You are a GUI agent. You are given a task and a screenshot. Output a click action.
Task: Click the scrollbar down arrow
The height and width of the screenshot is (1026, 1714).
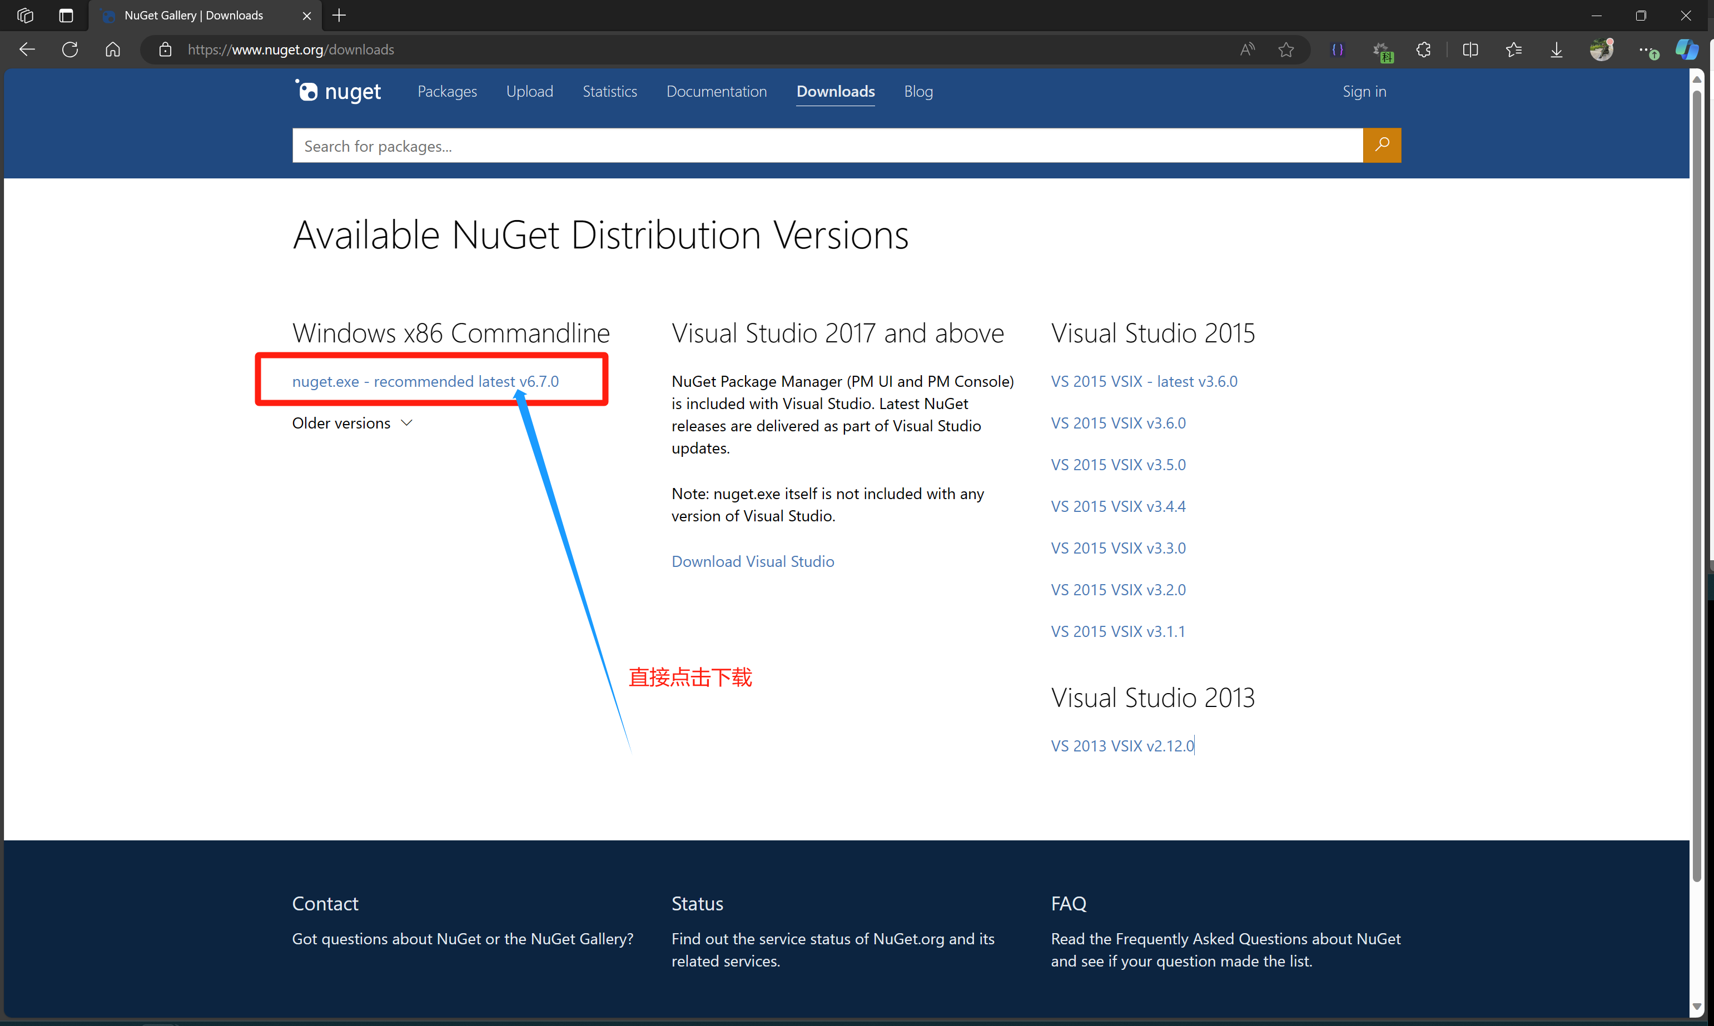pos(1697,1007)
